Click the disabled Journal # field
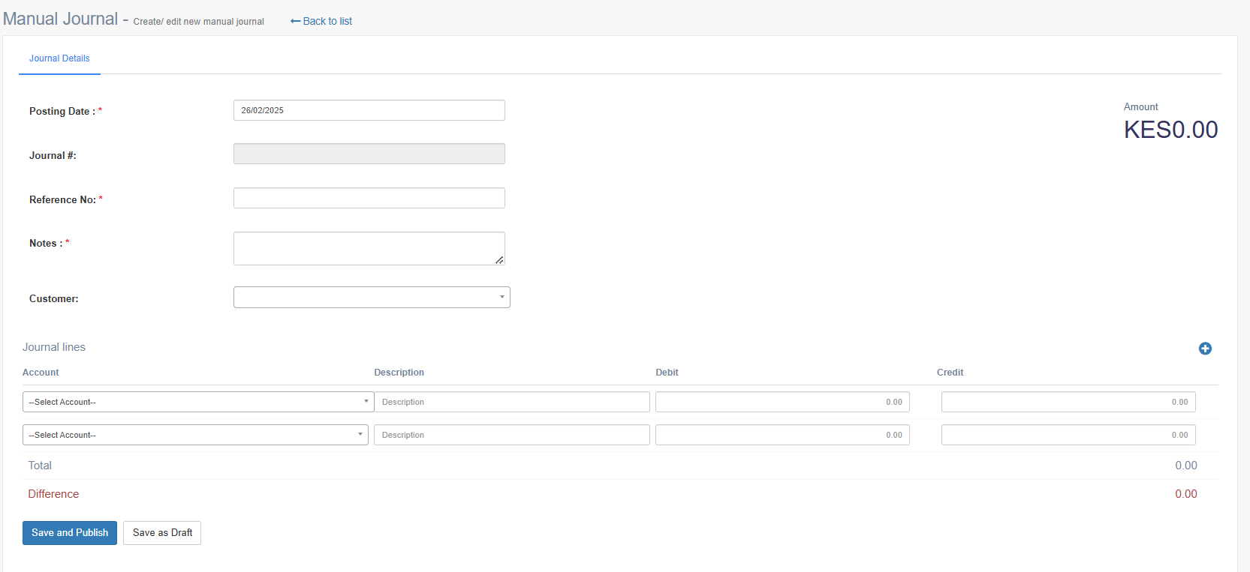 (x=369, y=154)
